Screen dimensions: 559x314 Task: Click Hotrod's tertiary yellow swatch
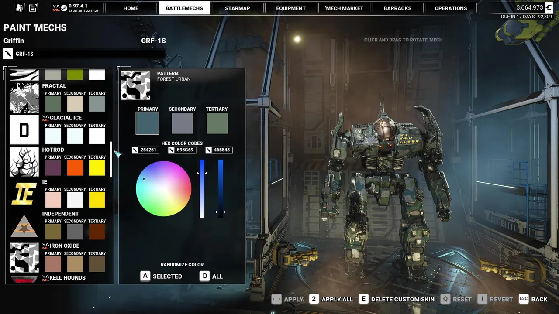point(97,168)
